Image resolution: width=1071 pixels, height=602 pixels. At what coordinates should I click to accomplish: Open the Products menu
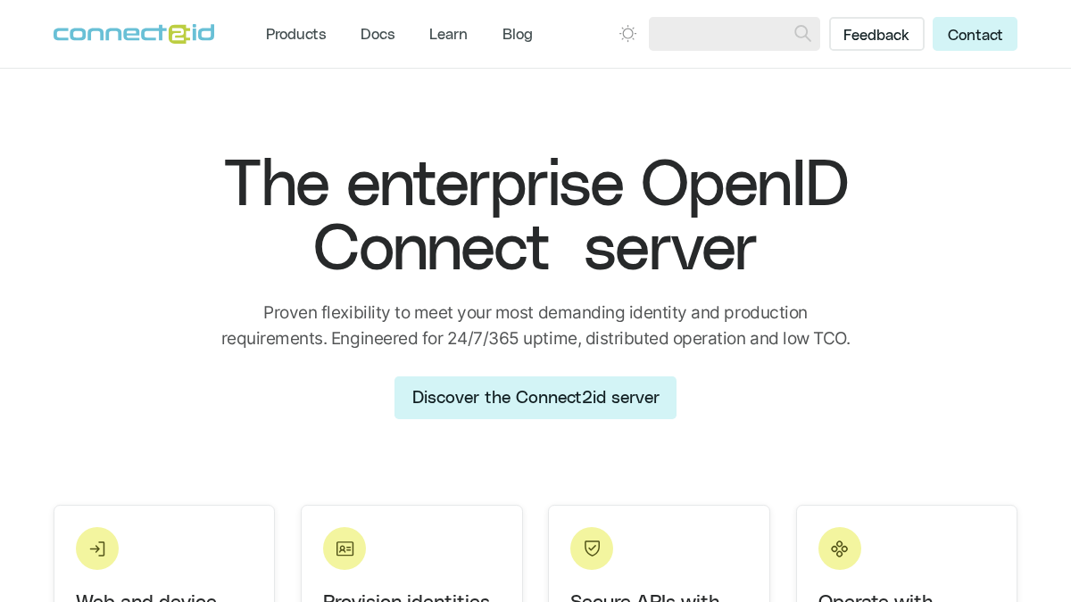point(295,34)
